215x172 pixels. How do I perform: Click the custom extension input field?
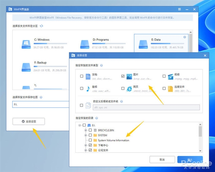146,107
